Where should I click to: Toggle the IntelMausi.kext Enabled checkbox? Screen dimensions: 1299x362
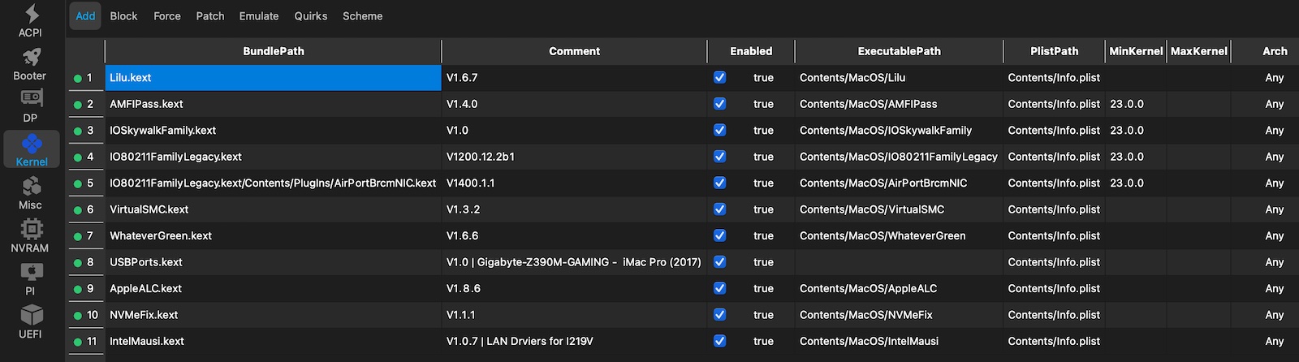point(719,342)
